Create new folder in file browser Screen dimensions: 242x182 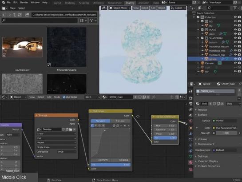click(27, 15)
